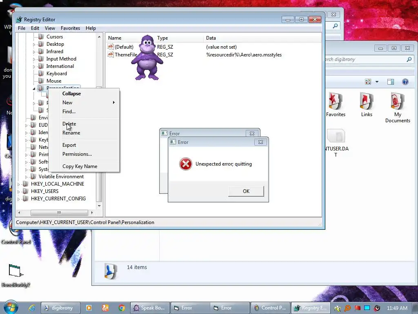Click the Bonzi Buddy purple gorilla
Image resolution: width=418 pixels, height=314 pixels.
click(147, 58)
